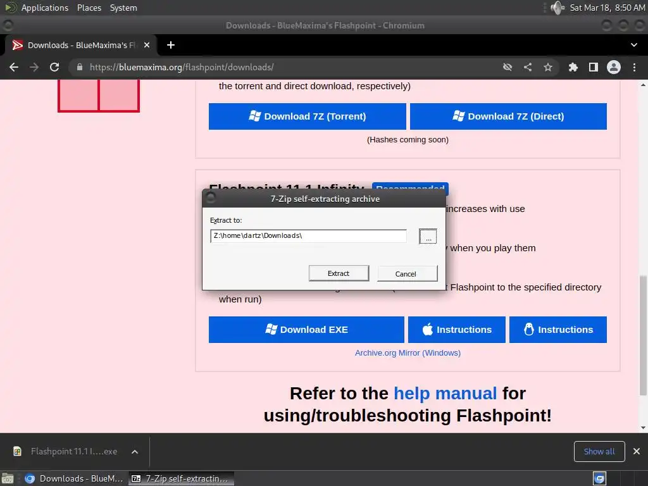Click the Extract to path field

pyautogui.click(x=308, y=235)
